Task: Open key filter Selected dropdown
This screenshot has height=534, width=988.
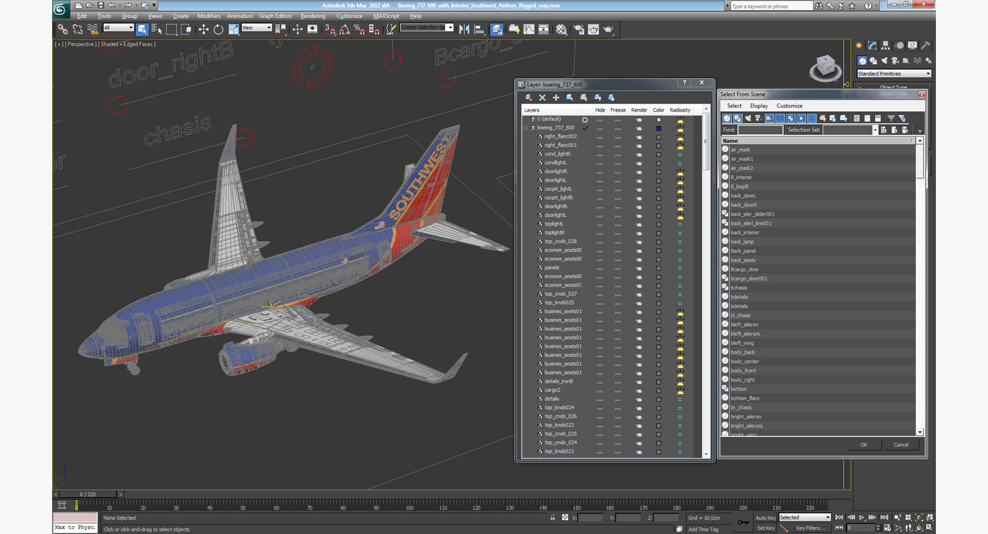Action: [x=805, y=517]
